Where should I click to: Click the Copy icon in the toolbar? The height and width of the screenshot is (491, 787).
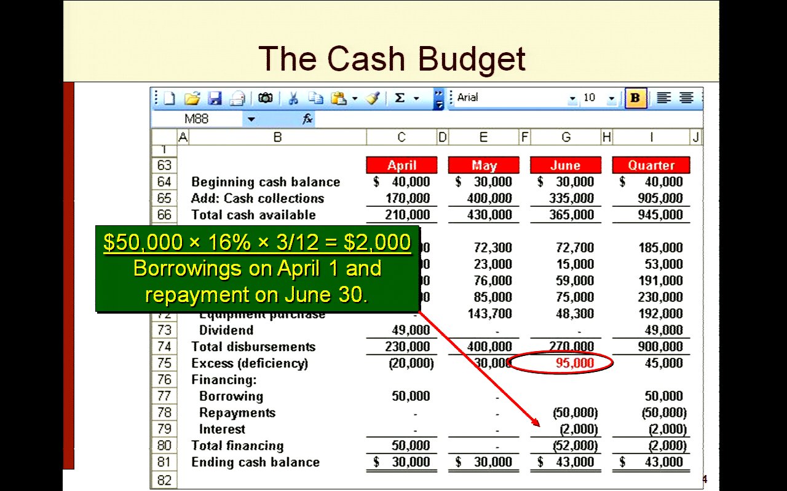[315, 98]
